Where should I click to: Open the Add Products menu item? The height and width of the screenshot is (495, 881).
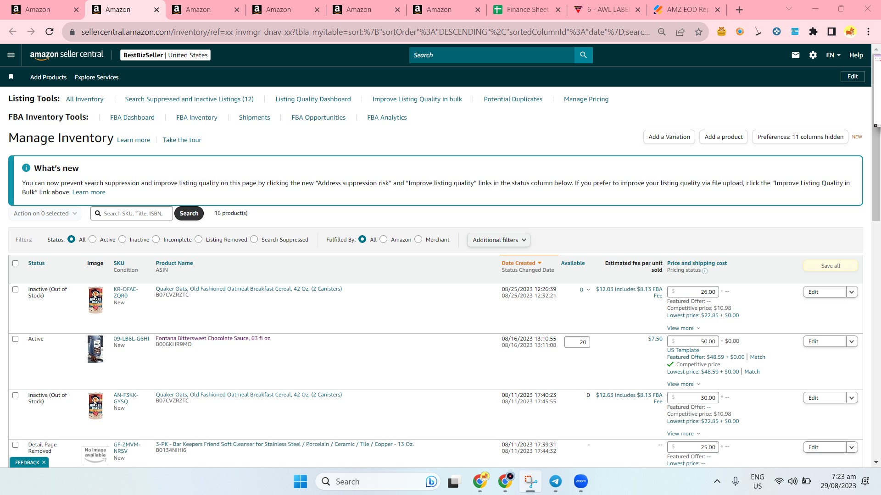click(48, 77)
